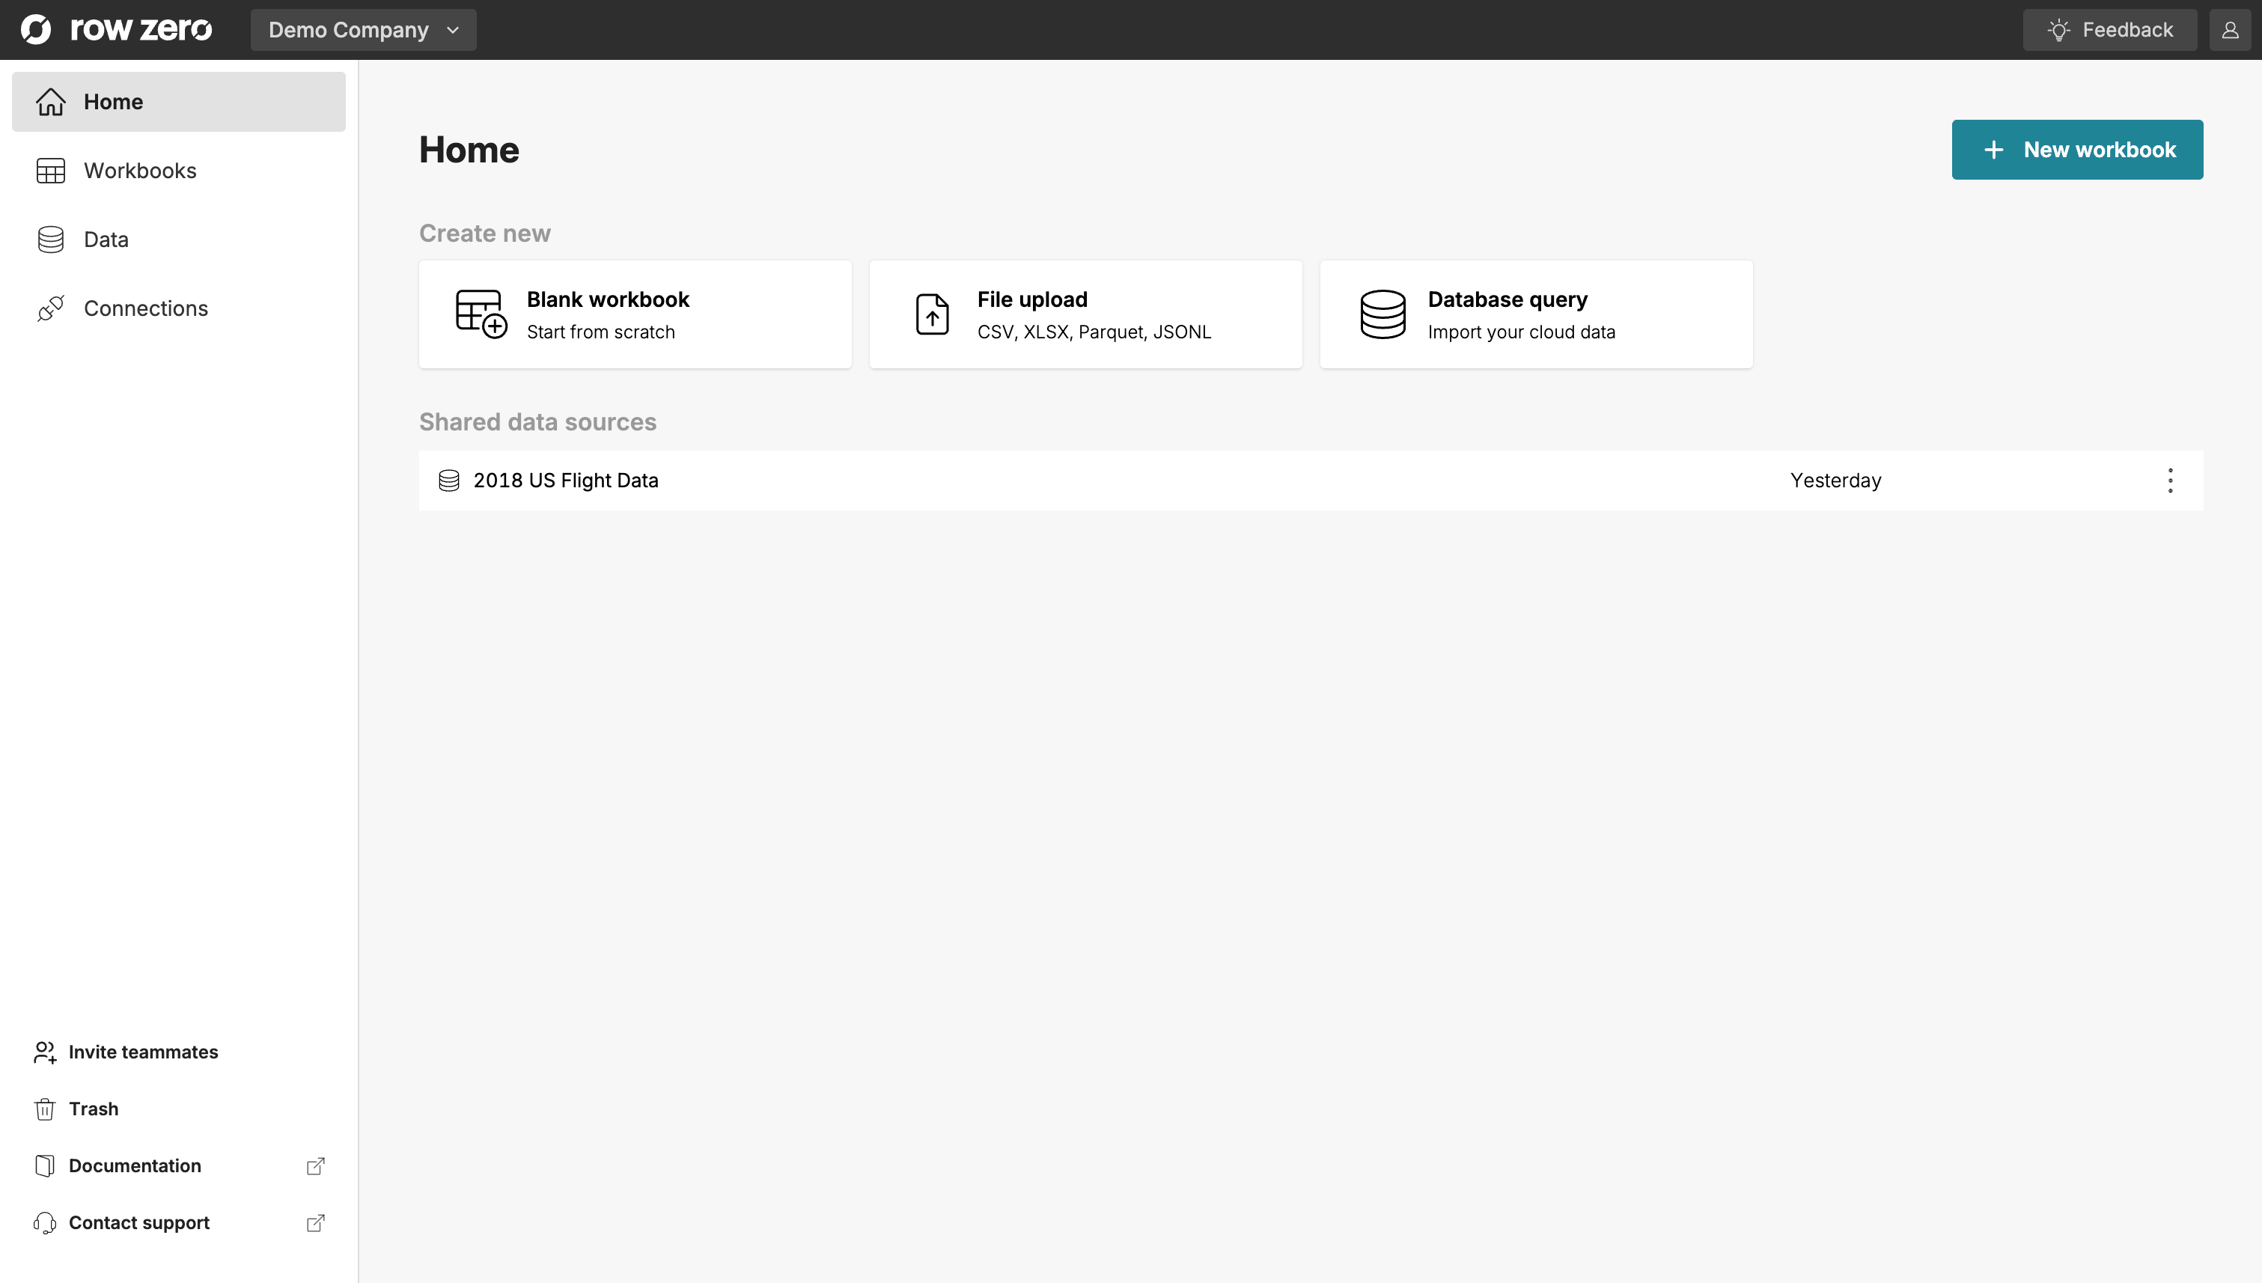Click the Database query cylinder icon
This screenshot has width=2262, height=1283.
pyautogui.click(x=1382, y=314)
